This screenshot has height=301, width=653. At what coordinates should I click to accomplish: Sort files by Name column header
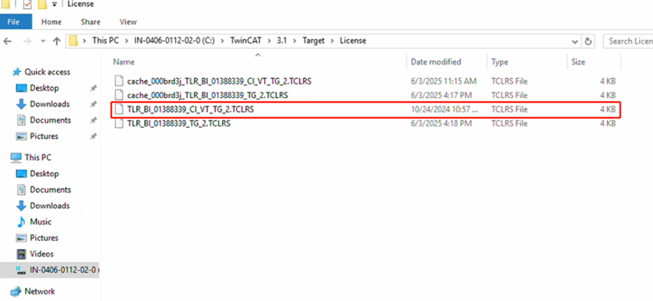coord(124,62)
